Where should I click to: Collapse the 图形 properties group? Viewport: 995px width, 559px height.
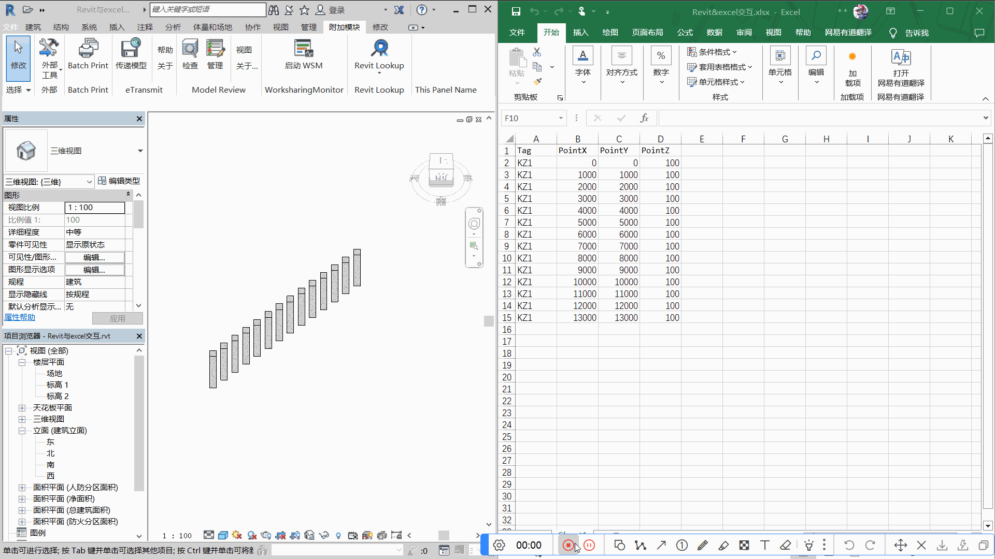pos(128,194)
